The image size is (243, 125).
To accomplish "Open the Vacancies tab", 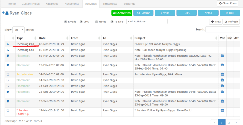I will coord(52,4).
